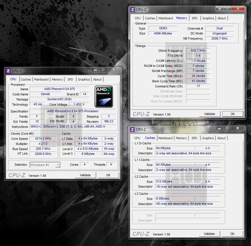Viewport: 251px width, 246px height.
Task: Select SPD tab in Memory window
Action: coord(194,18)
